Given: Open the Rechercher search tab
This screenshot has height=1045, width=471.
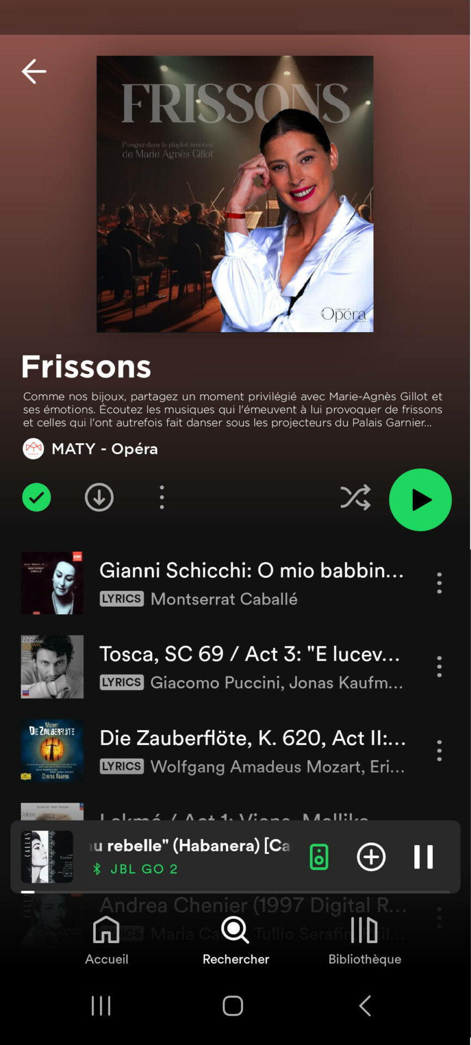Looking at the screenshot, I should pos(236,940).
